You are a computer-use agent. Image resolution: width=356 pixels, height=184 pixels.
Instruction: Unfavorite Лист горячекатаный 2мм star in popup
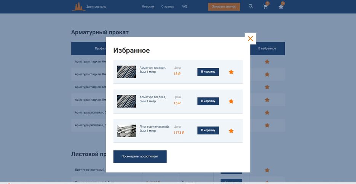coord(231,131)
